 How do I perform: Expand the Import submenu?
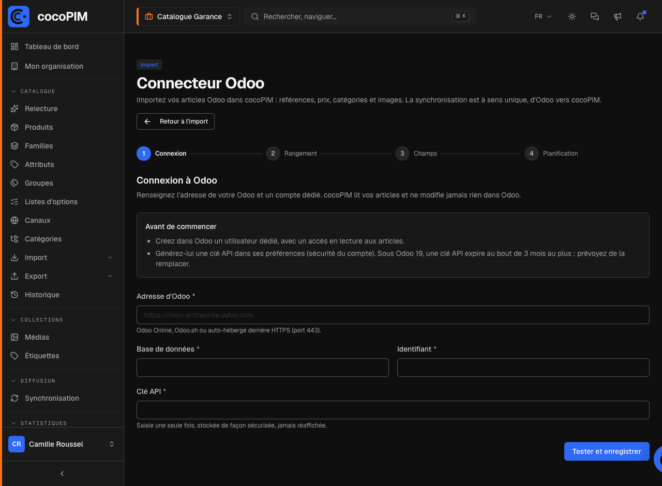(62, 257)
